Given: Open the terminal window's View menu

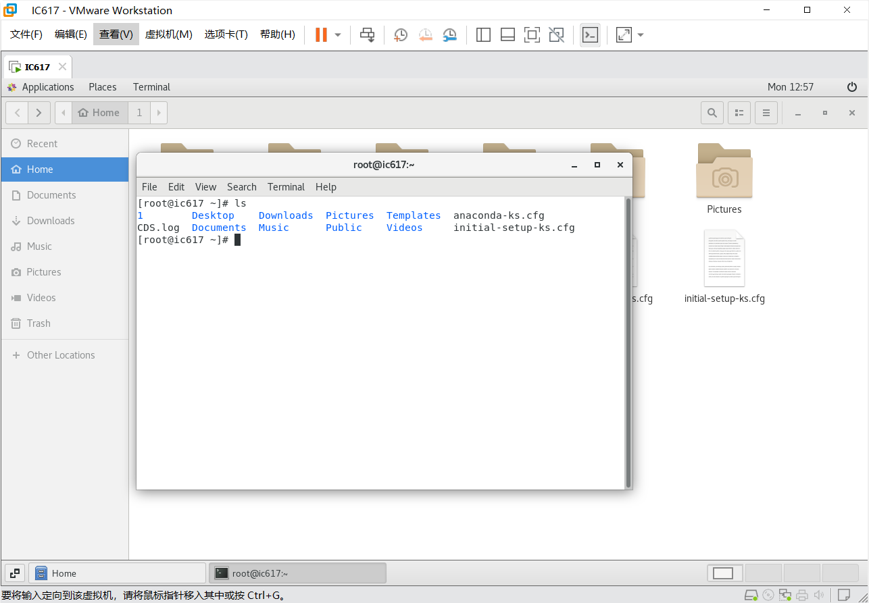Looking at the screenshot, I should pyautogui.click(x=206, y=187).
